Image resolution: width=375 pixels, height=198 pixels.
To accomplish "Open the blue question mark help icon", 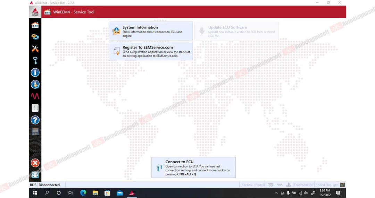I will coord(35,120).
